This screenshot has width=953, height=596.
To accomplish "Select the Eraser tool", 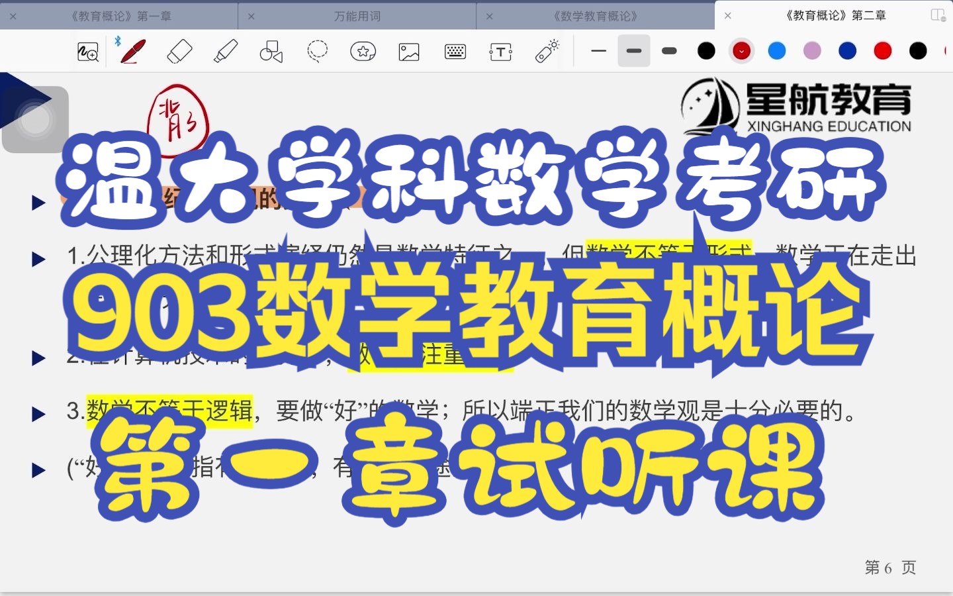I will tap(179, 51).
